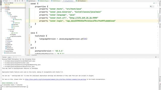Click the Project panel horizontal scrollbar
Viewport: 161px width, 90px height.
click(x=12, y=55)
